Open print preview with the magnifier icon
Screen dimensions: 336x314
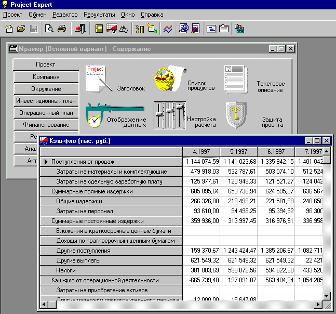[49, 29]
